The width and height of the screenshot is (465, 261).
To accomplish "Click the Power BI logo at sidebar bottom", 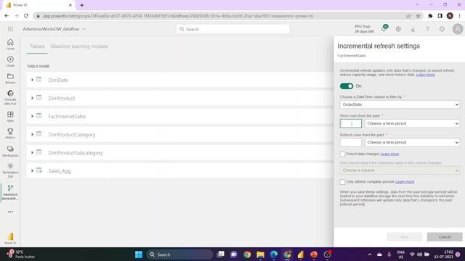I will 10,238.
